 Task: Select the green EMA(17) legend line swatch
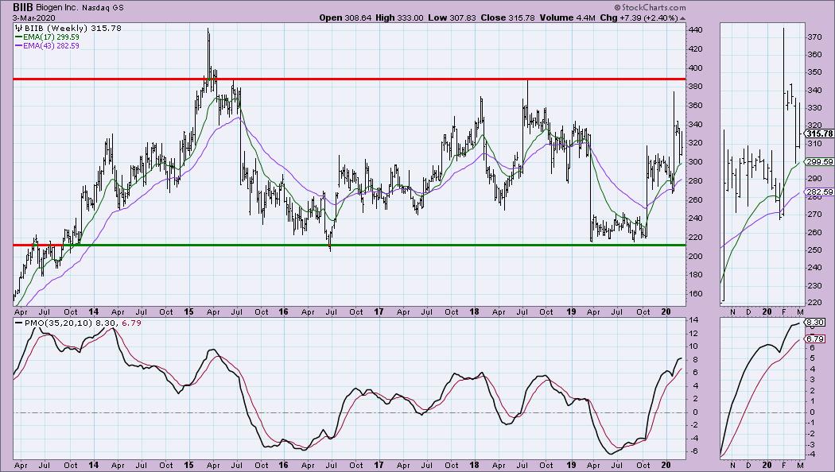(18, 37)
